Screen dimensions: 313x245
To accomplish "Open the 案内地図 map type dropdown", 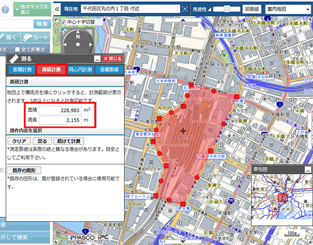I will click(x=288, y=9).
